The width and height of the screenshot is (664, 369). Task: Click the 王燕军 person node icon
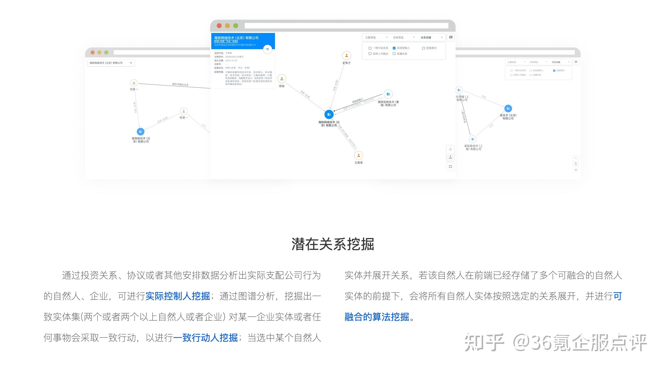pos(359,156)
